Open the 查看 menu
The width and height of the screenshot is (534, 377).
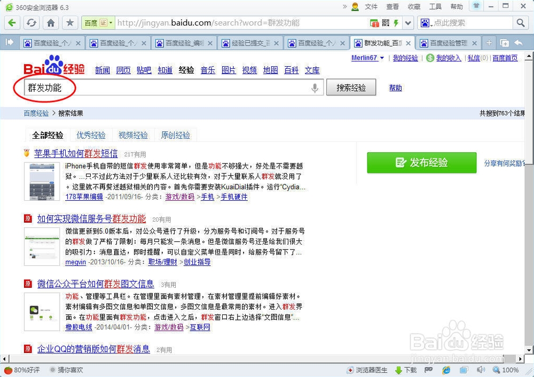392,7
